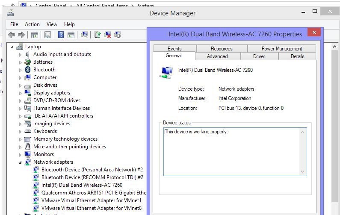Select Bluetooth Device (RFCOMM Protocol TDI) #2

[x=92, y=177]
